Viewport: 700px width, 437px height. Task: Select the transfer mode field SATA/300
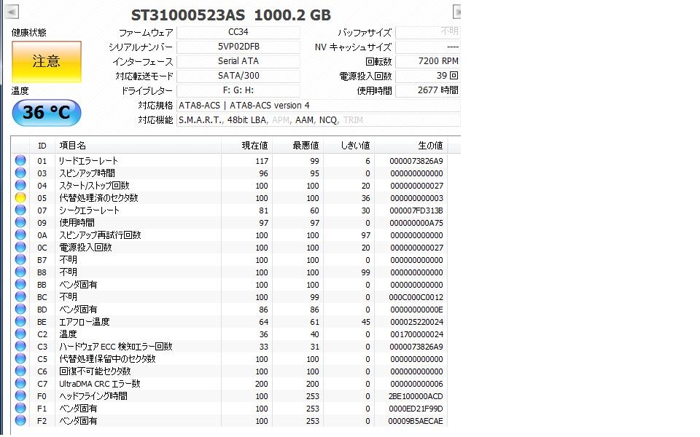click(x=238, y=76)
